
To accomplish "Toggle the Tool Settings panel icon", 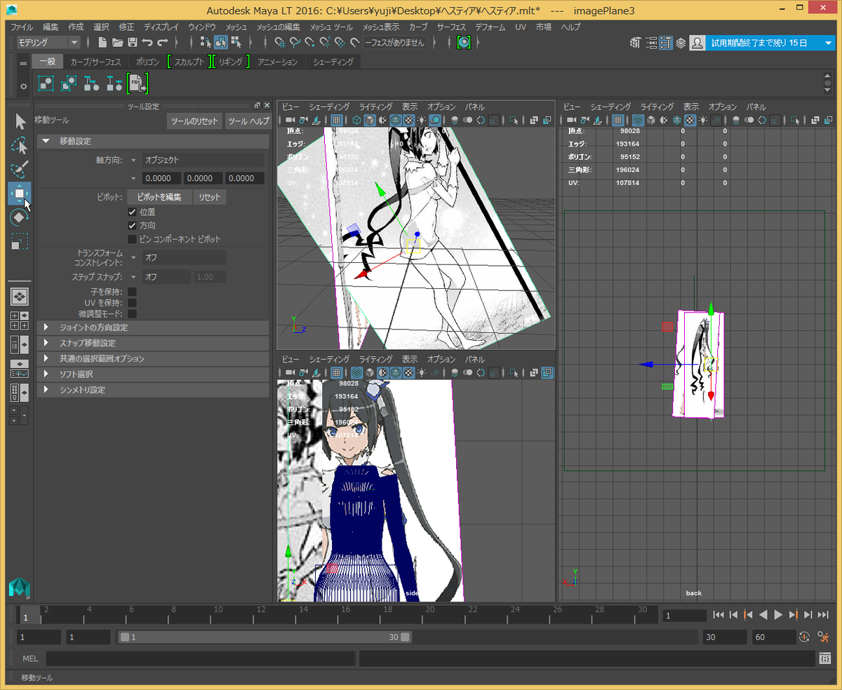I will pyautogui.click(x=666, y=43).
